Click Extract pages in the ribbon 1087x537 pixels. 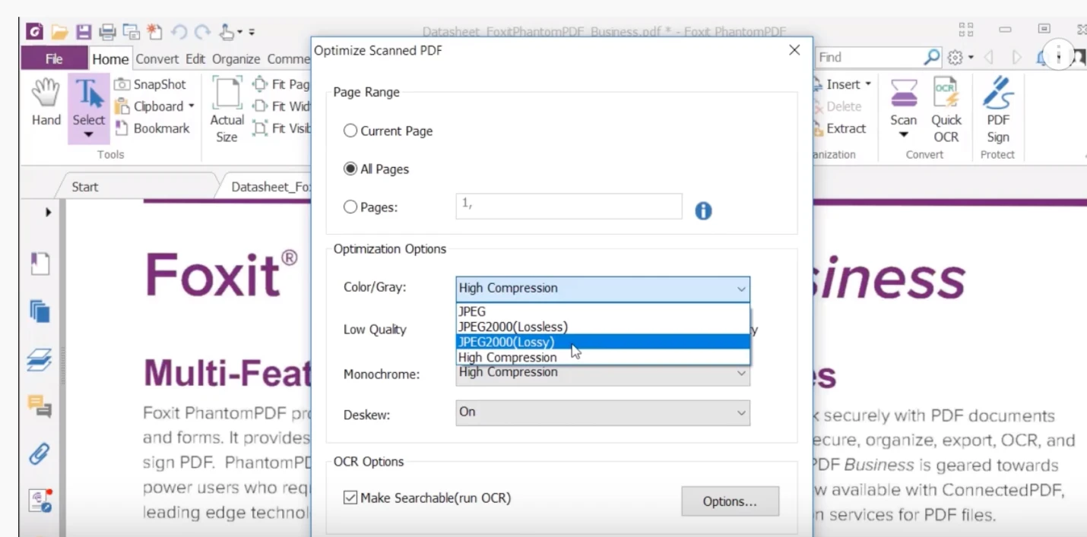(x=839, y=128)
